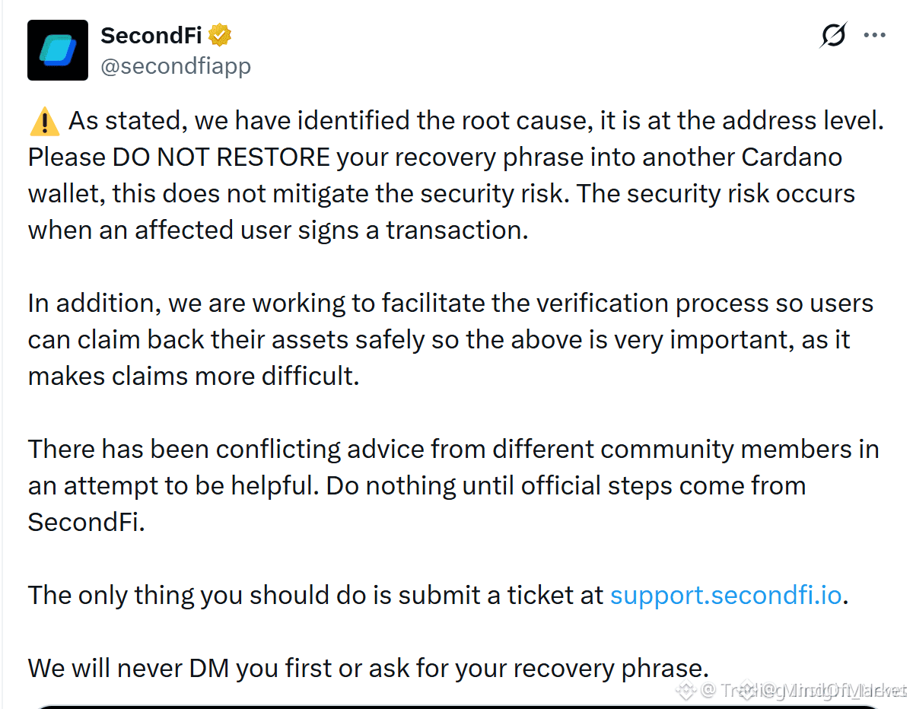Open the SecondFi display name
This screenshot has width=913, height=709.
click(x=151, y=36)
